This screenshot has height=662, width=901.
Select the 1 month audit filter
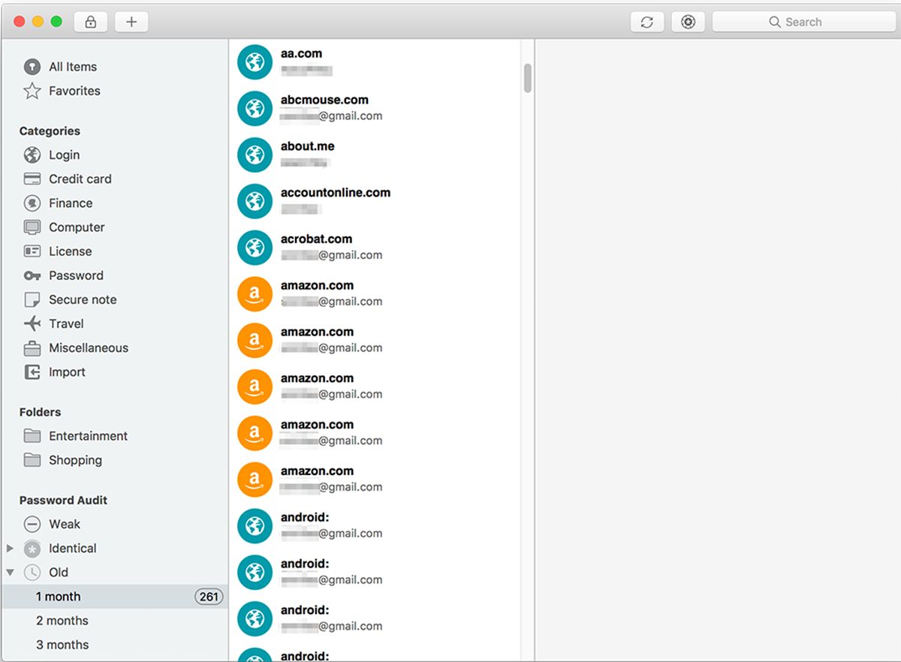coord(57,596)
